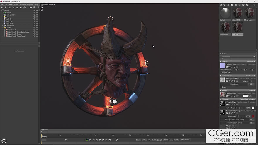Play the timeline animation

point(100,139)
